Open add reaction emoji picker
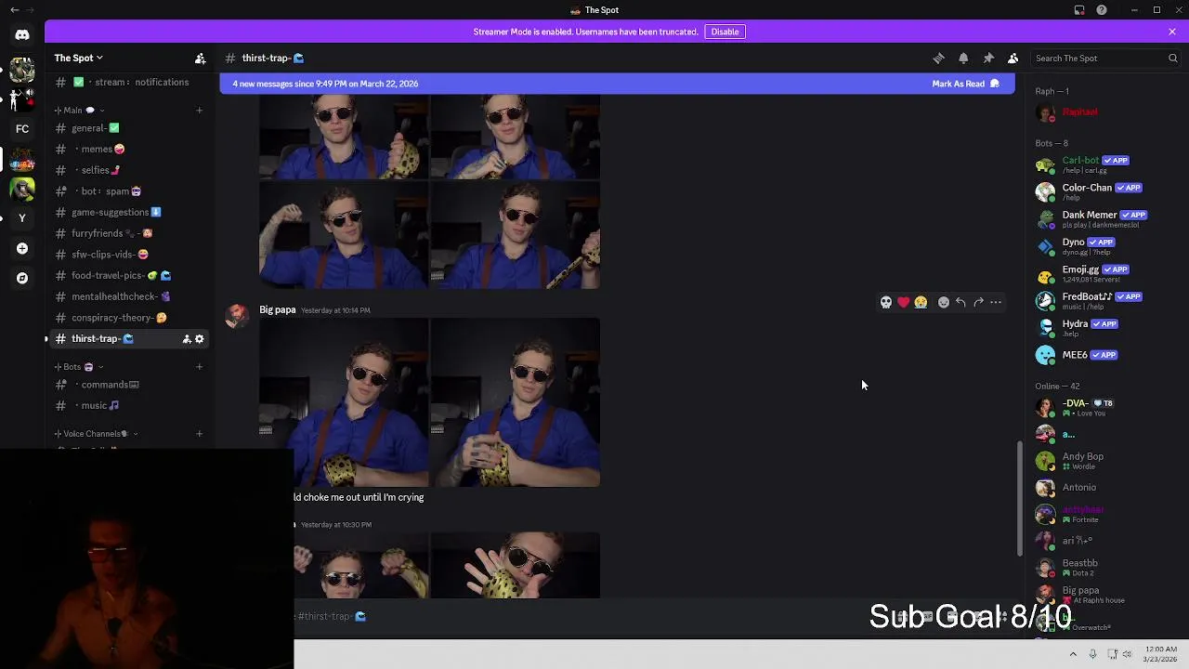The height and width of the screenshot is (669, 1189). pyautogui.click(x=944, y=302)
